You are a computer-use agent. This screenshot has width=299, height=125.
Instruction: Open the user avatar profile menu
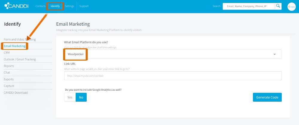[x=291, y=7]
